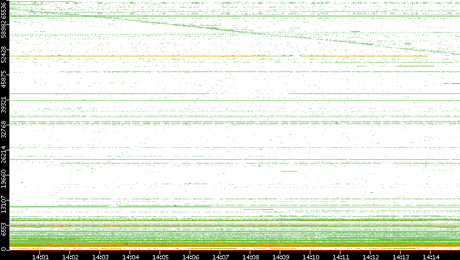The width and height of the screenshot is (460, 260).
Task: Click the 14:13 time axis label
Action: (x=401, y=257)
